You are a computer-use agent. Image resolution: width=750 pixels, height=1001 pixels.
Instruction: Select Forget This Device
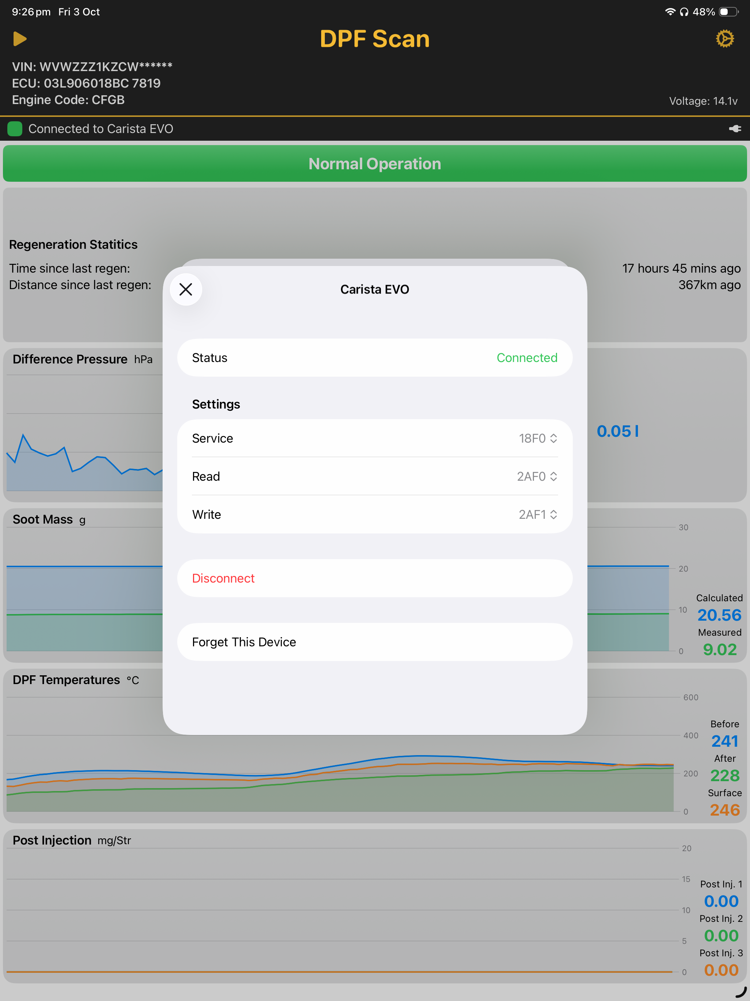[x=375, y=642]
